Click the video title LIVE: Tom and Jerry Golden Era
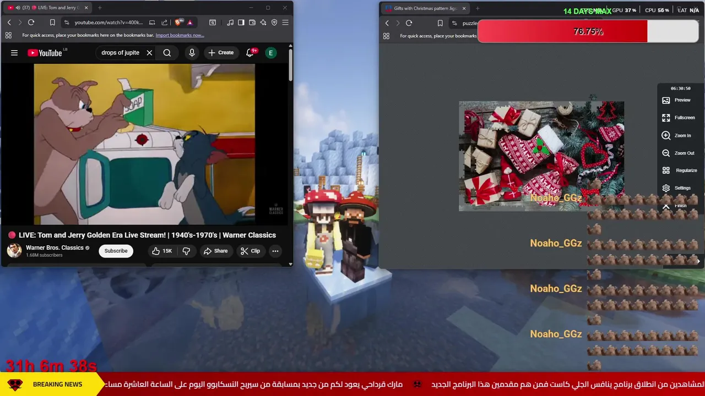Screen dimensions: 705x396 tap(147, 235)
